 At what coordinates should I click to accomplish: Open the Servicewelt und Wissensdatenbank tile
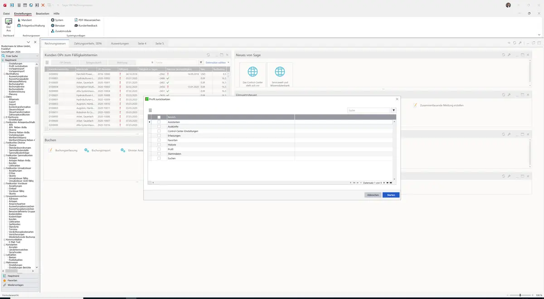tap(280, 75)
